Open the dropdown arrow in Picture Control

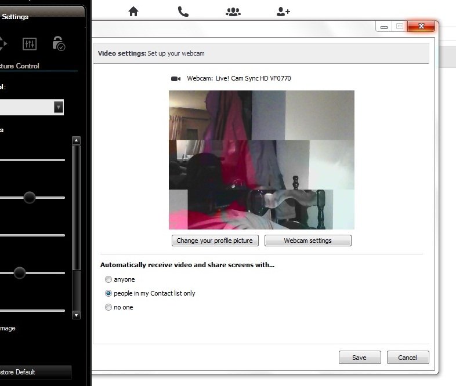(59, 107)
